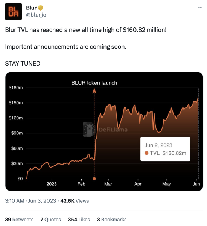The image size is (207, 226).
Task: Open the 3 Bookmarks count
Action: (x=112, y=220)
